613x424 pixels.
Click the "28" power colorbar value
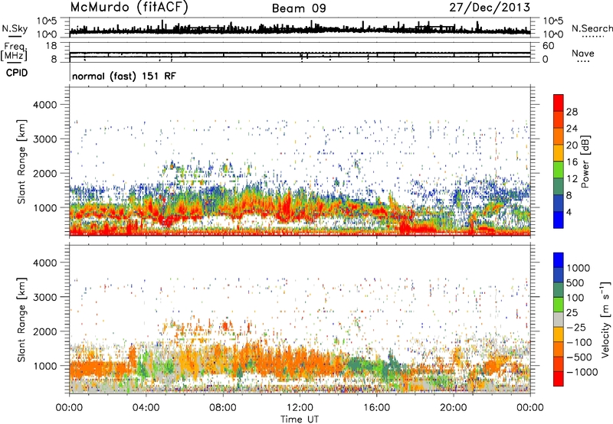pos(572,112)
